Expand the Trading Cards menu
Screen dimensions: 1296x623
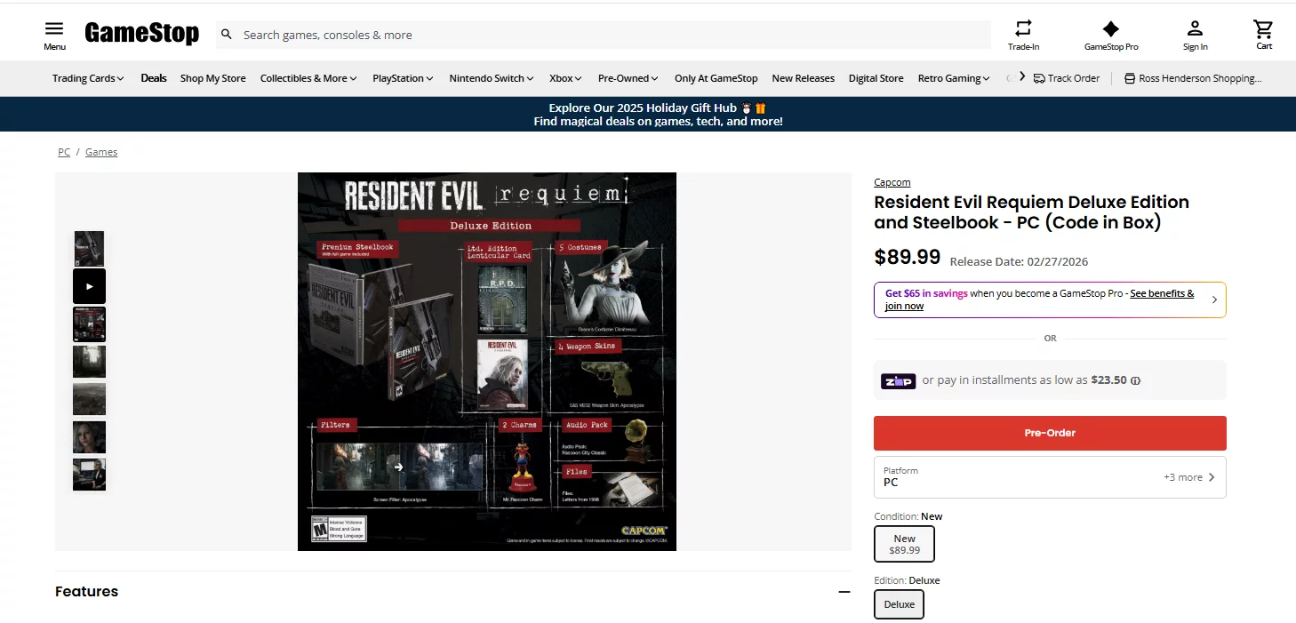(x=88, y=78)
